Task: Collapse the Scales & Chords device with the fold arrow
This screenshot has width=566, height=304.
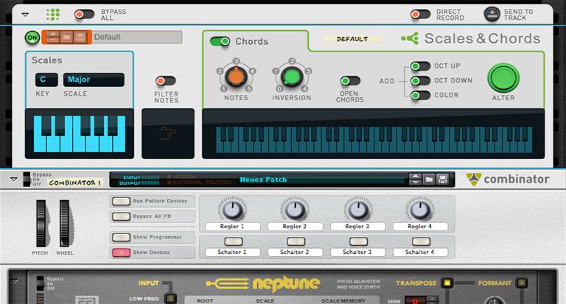Action: pos(25,15)
